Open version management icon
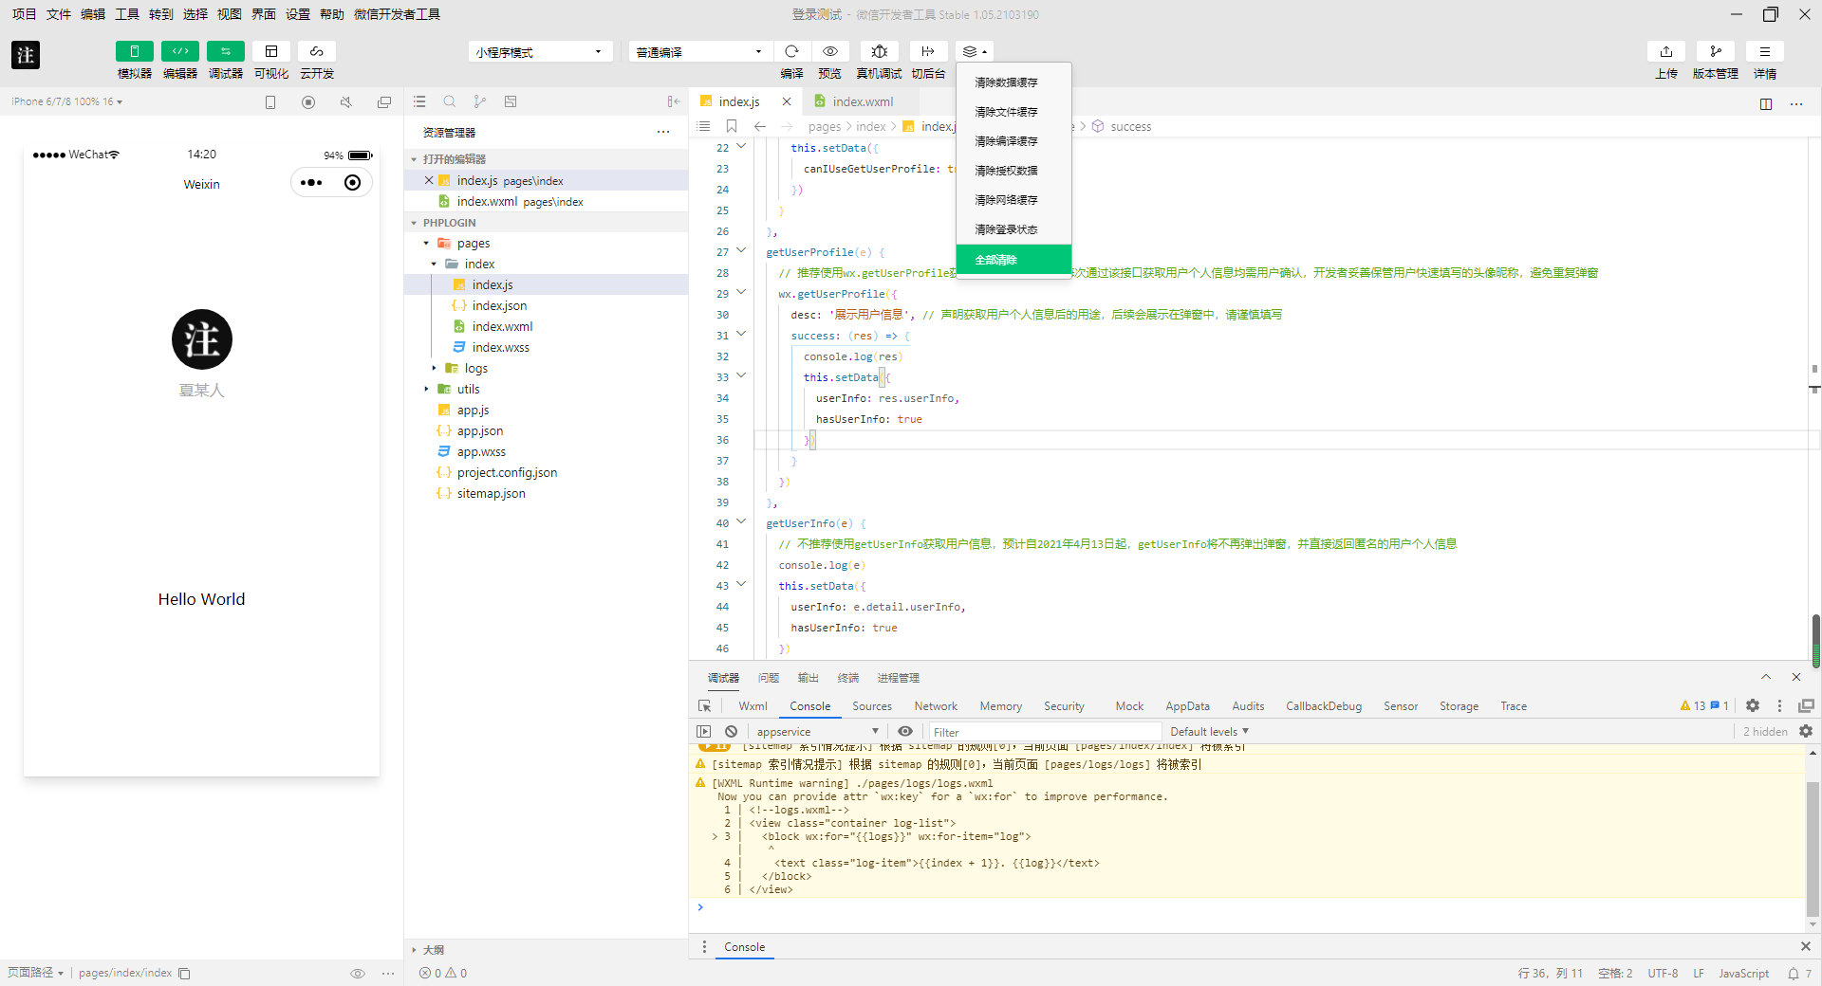Screen dimensions: 1822x986 click(x=1716, y=51)
